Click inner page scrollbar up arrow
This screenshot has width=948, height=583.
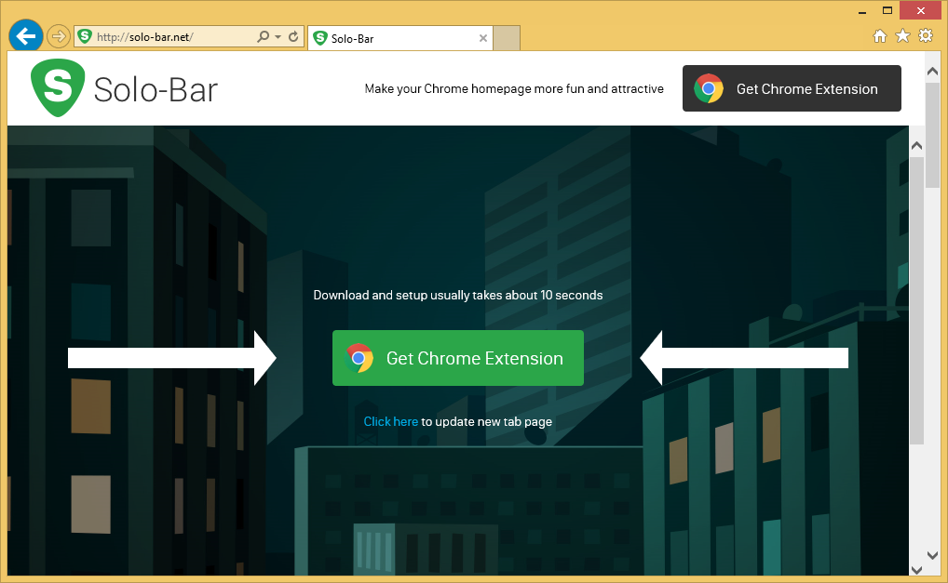(916, 145)
